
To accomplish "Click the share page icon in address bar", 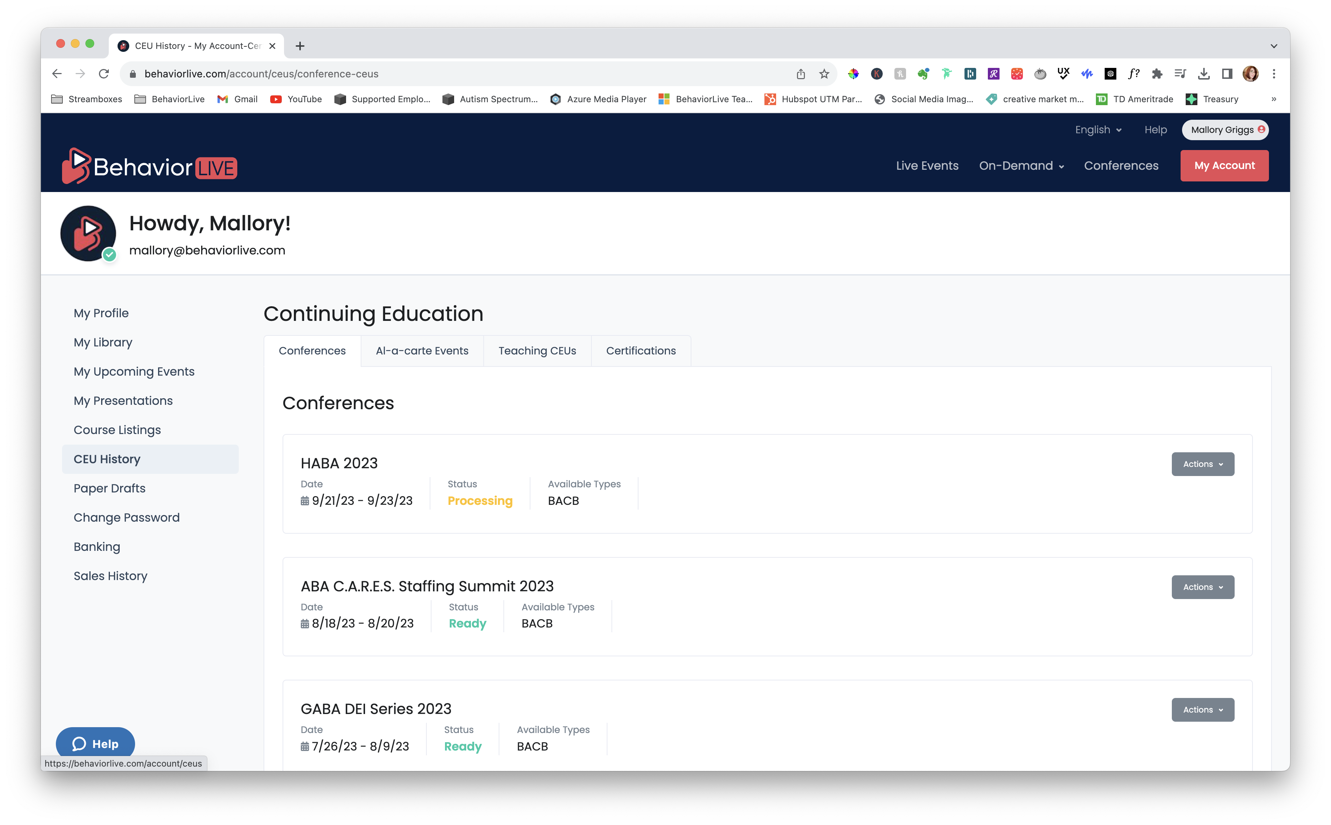I will [800, 74].
